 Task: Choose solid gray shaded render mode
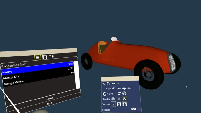(119, 99)
